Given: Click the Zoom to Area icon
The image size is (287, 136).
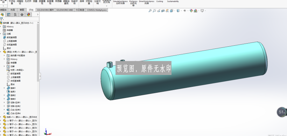Looking at the screenshot, I should pyautogui.click(x=154, y=11).
